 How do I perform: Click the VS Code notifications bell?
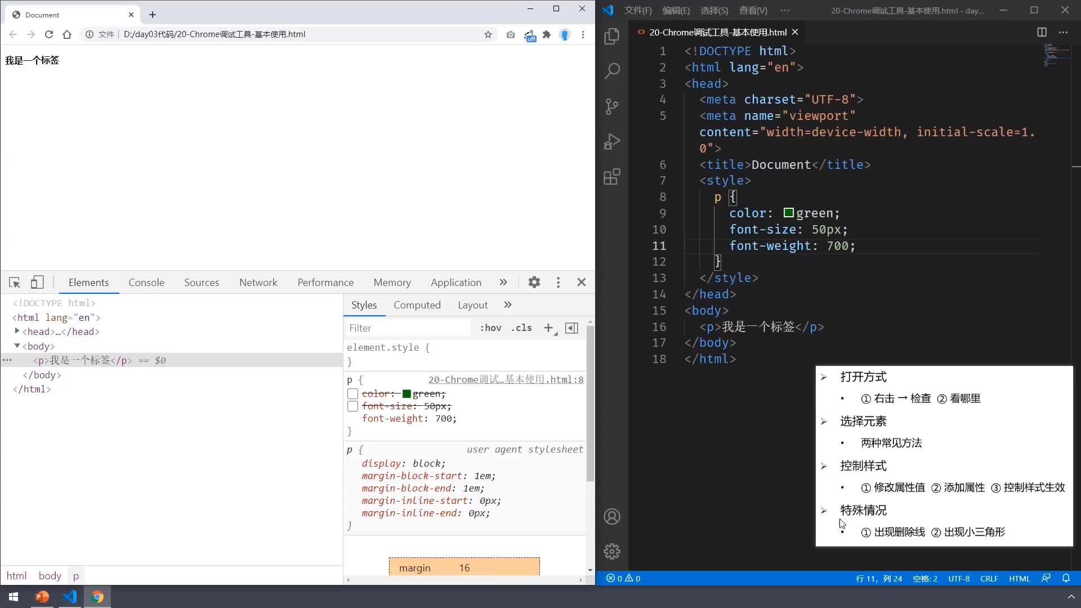coord(1066,578)
